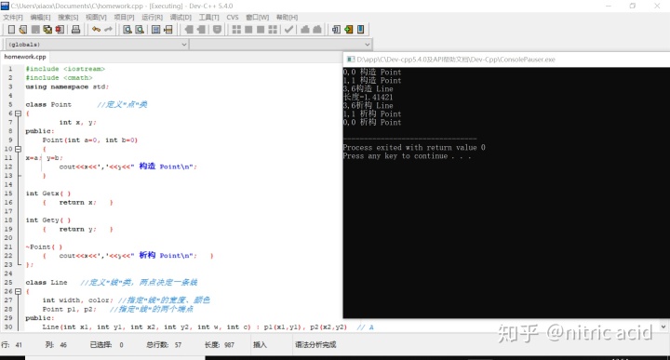
Task: Click the first greyed indent icon
Action: click(188, 30)
